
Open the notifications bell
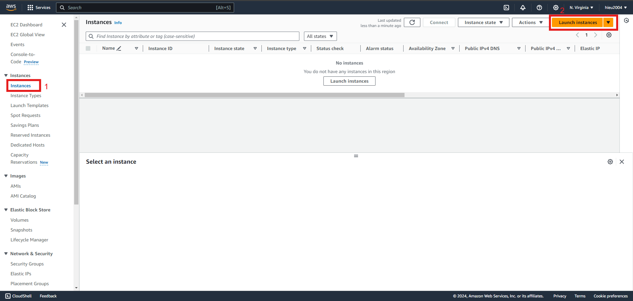click(523, 8)
